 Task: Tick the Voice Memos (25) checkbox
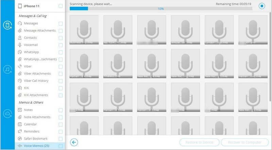[x=61, y=146]
